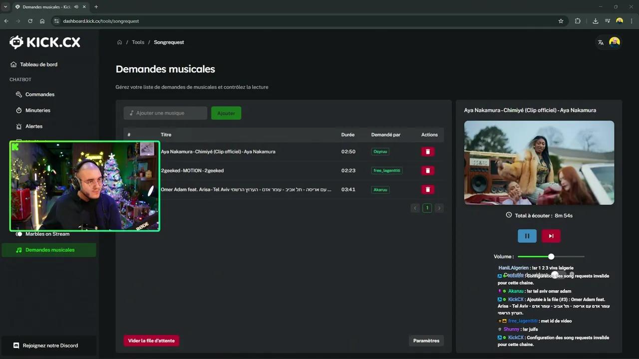Bookmark this page with the star icon
The image size is (639, 359).
click(561, 21)
